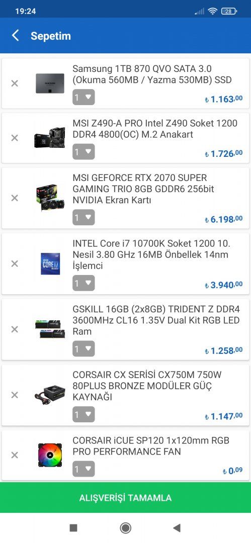Viewport: 251px width, 543px height.
Task: Remove the MSI Z490-A PRO motherboard item
Action: point(15,138)
